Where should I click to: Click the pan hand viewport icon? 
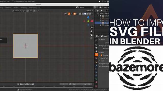click(x=91, y=31)
